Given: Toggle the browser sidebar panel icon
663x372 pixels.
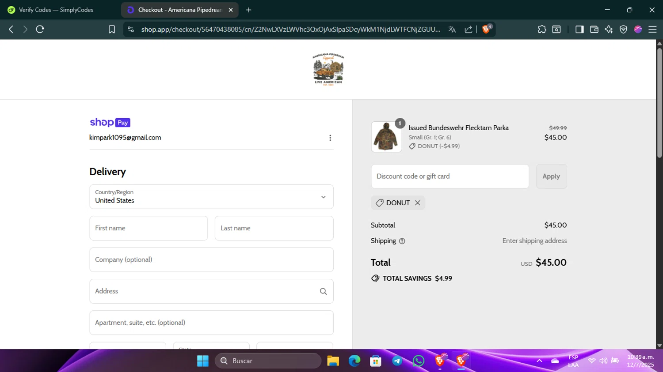Looking at the screenshot, I should pyautogui.click(x=579, y=29).
